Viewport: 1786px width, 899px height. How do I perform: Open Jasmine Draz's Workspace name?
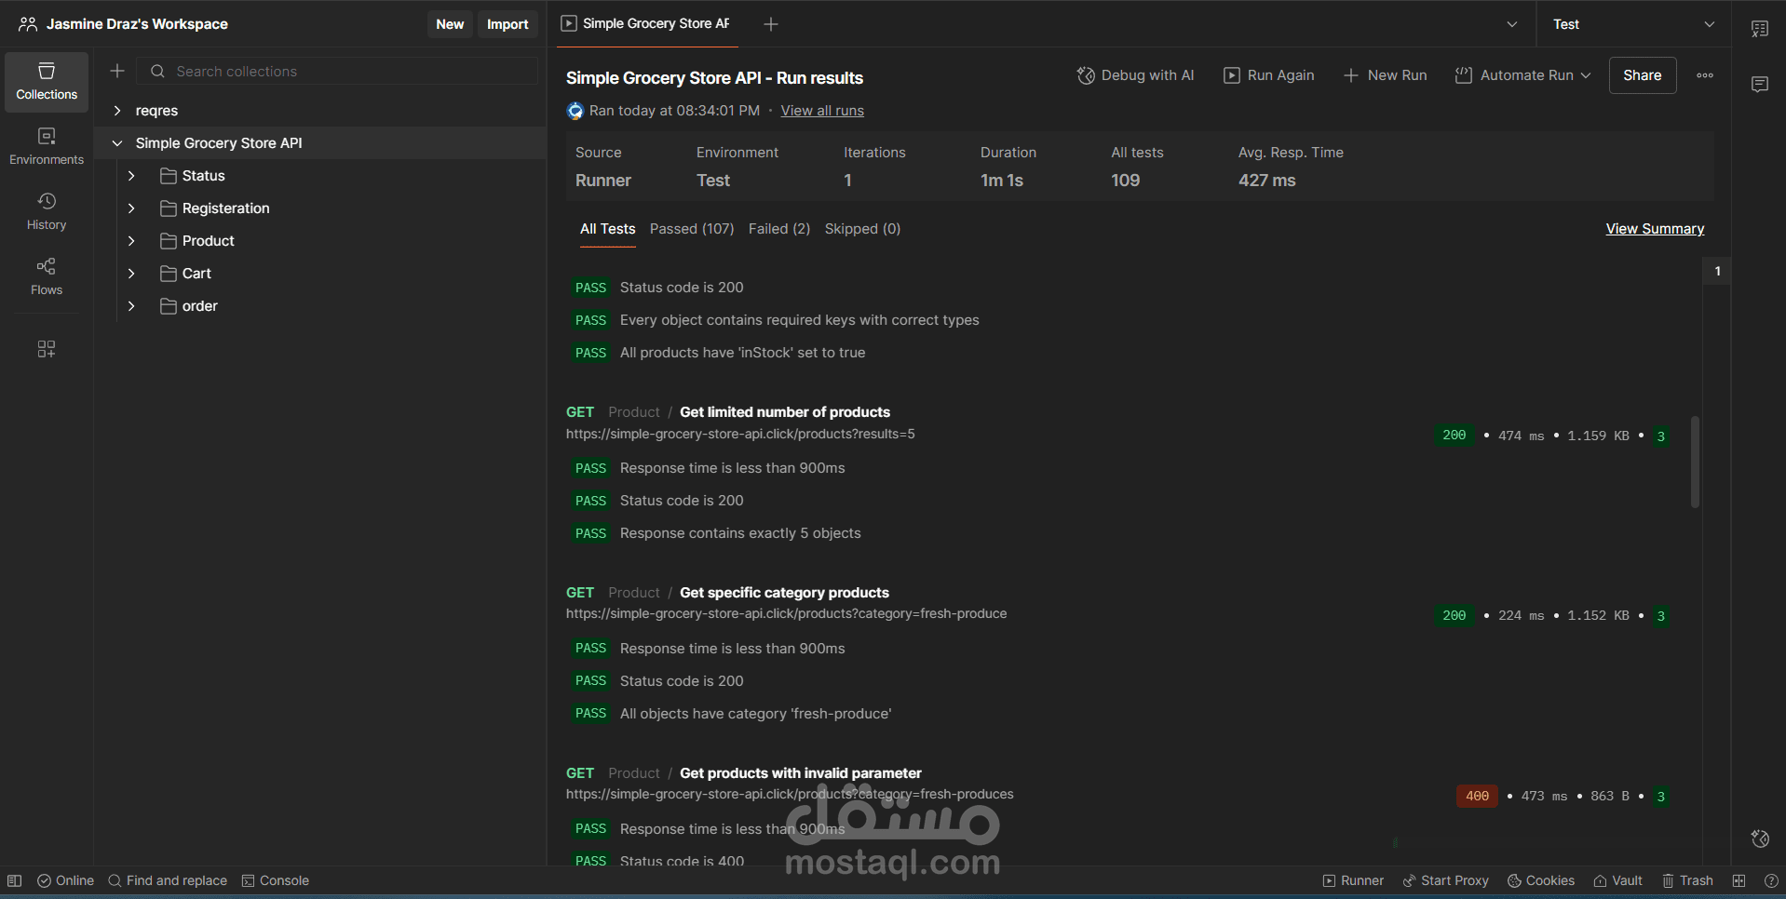click(137, 24)
